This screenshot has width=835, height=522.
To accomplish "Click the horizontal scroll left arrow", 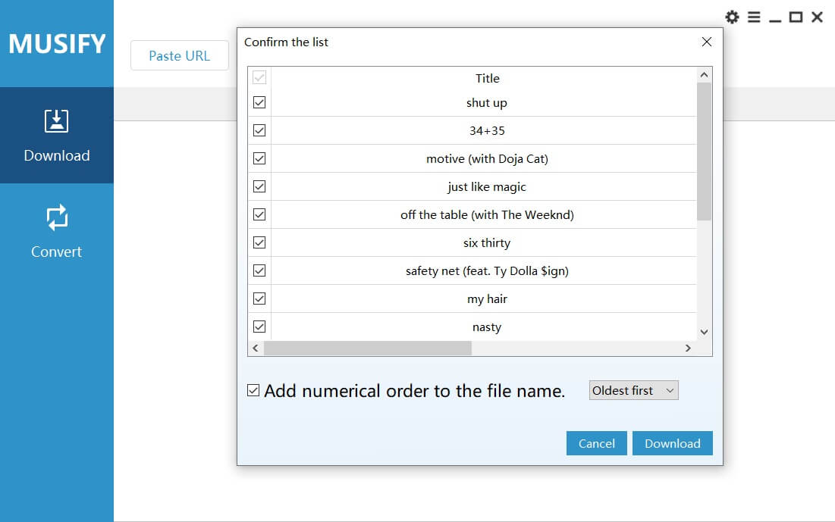I will click(256, 348).
